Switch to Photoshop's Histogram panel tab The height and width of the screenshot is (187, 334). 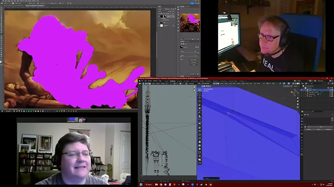[187, 6]
